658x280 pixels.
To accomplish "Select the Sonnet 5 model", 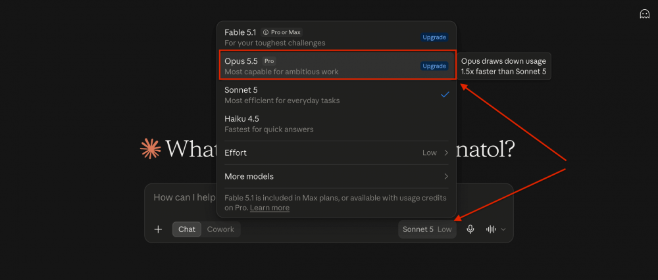I will click(336, 95).
